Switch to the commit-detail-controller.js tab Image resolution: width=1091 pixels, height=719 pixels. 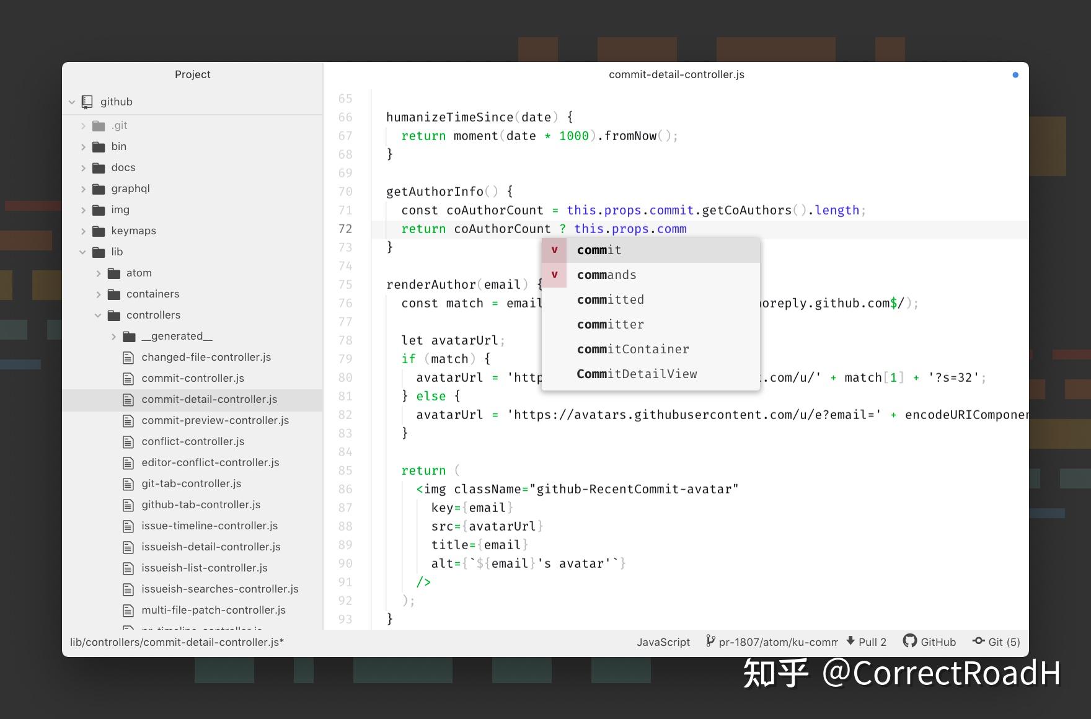[676, 74]
